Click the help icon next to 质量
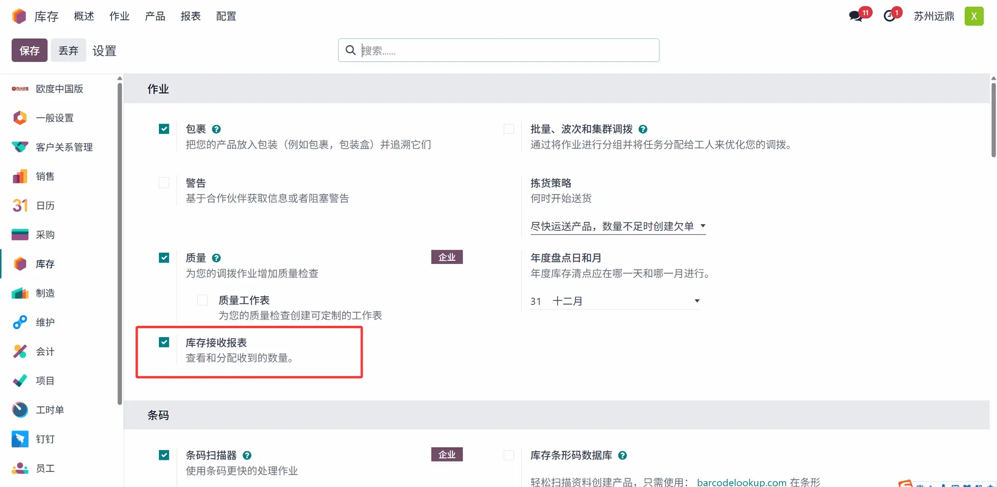Image resolution: width=997 pixels, height=487 pixels. (217, 258)
